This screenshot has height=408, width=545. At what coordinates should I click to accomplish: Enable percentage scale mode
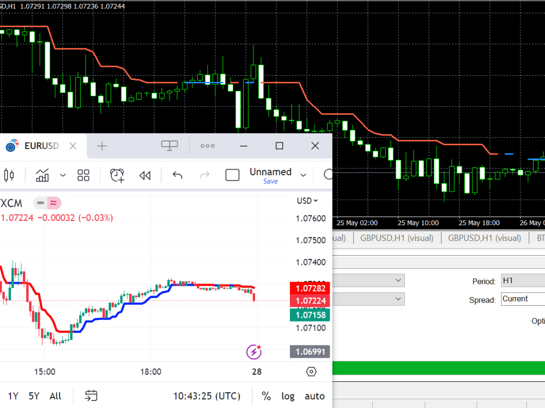[267, 396]
